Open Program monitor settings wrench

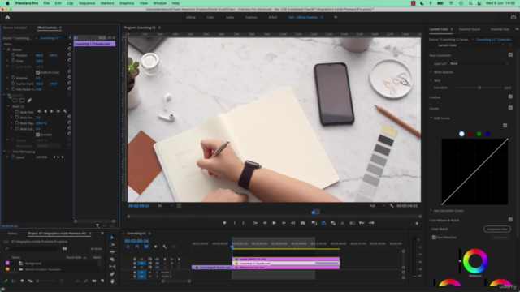tap(392, 205)
